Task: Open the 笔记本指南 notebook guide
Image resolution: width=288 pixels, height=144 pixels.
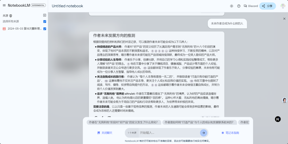Action: (230, 133)
